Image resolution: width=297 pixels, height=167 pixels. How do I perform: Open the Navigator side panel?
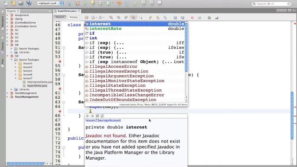click(x=2, y=23)
